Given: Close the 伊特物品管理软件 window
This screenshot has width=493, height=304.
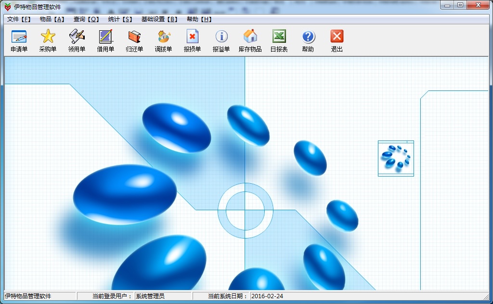Looking at the screenshot, I should [478, 5].
